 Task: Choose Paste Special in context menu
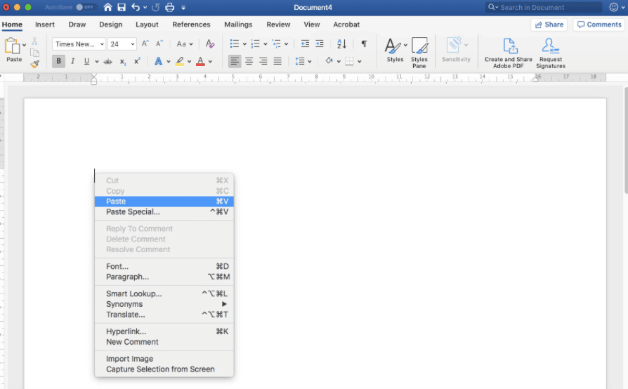click(x=164, y=212)
